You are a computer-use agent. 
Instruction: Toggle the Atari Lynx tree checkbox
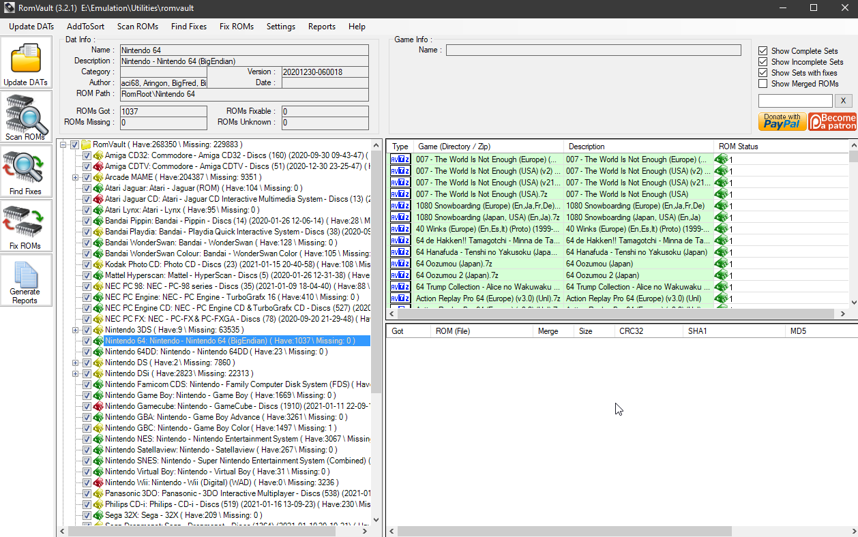[x=87, y=210]
